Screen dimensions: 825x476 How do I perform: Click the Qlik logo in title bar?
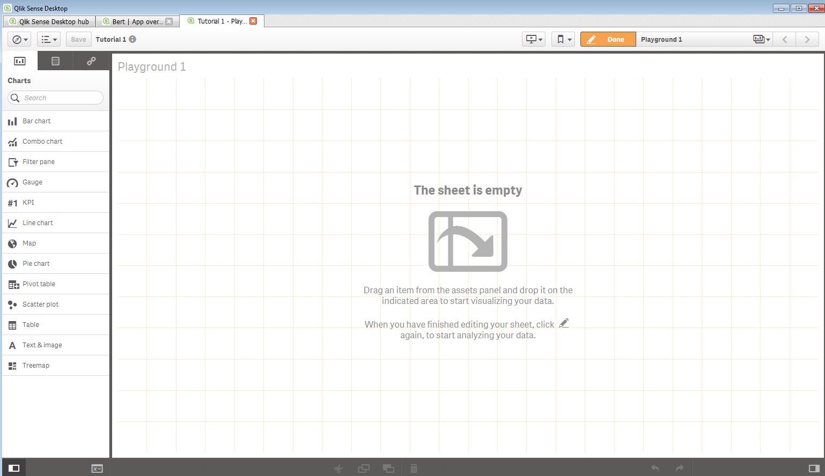pyautogui.click(x=8, y=8)
